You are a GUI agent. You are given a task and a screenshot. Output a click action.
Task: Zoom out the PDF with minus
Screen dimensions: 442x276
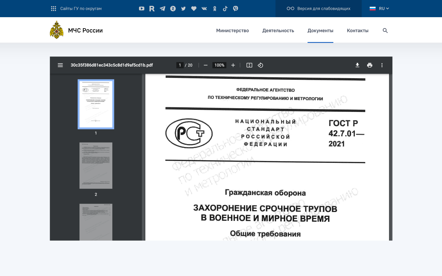coord(206,65)
